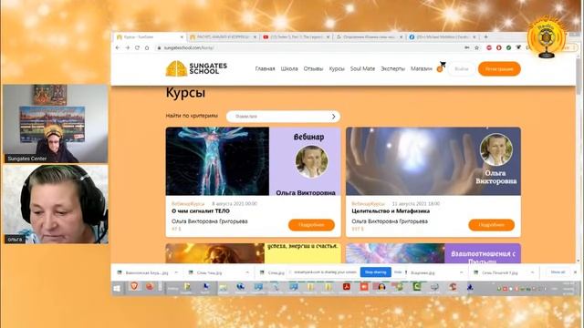Screen dimensions: 584x328
Task: Close the first browser tab (Sungates Курсы)
Action: (182, 37)
